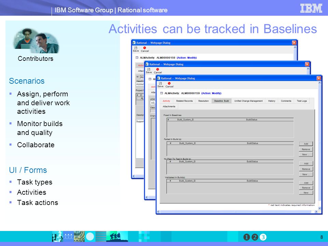This screenshot has height=246, width=328.
Task: Click Remove button for Validated In Build(s)
Action: (306, 188)
